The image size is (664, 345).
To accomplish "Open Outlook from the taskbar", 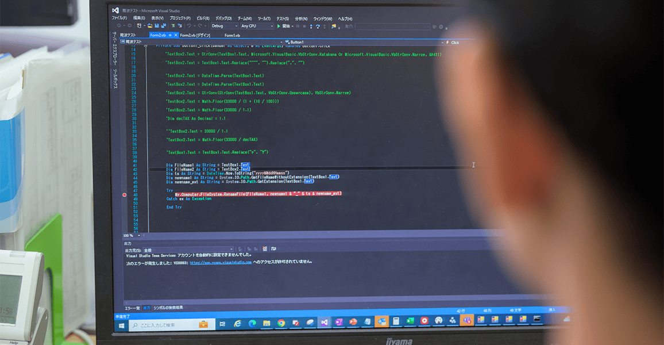I will click(381, 321).
